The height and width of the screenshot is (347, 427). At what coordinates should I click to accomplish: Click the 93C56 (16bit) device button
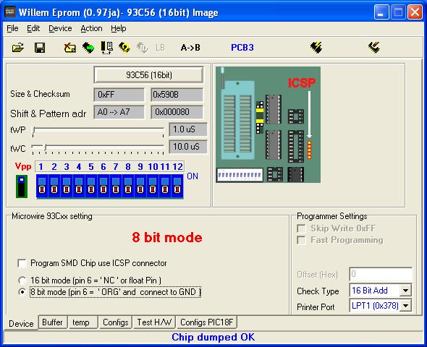coord(148,74)
